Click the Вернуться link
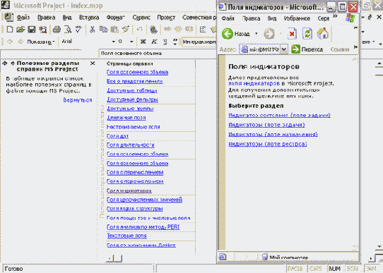This screenshot has height=273, width=383. (78, 100)
